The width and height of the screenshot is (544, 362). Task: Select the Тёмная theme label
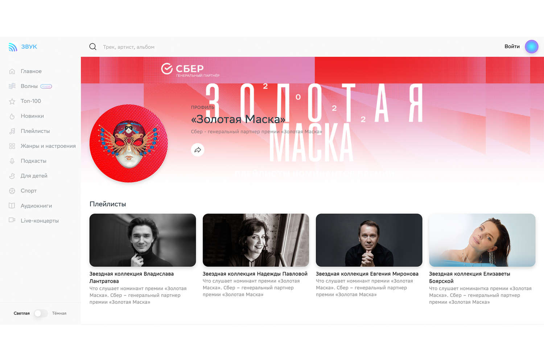click(59, 313)
